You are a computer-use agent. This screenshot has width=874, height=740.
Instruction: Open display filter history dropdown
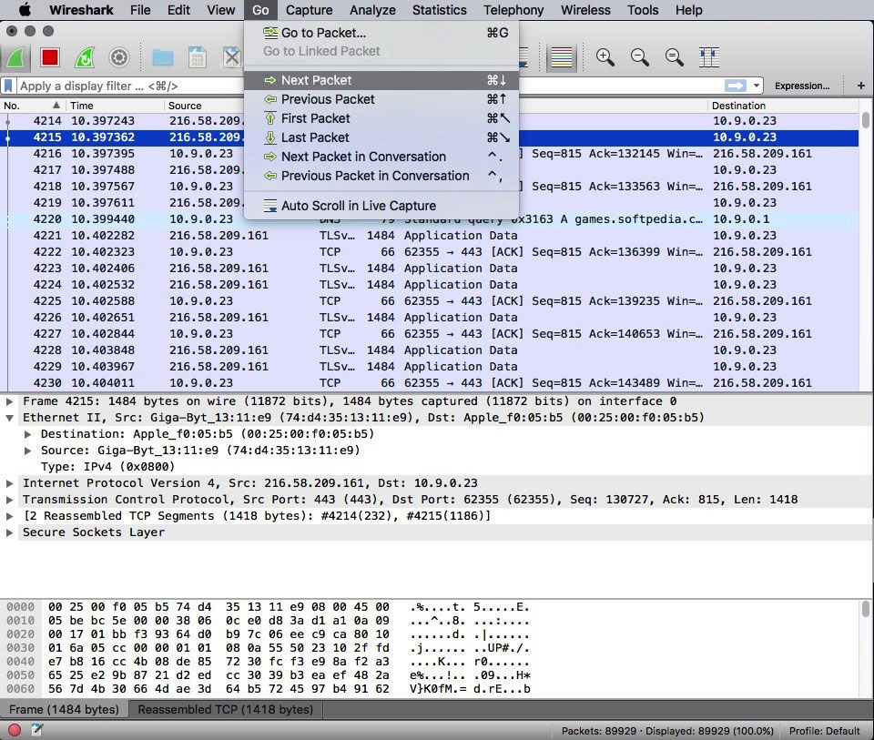click(757, 86)
